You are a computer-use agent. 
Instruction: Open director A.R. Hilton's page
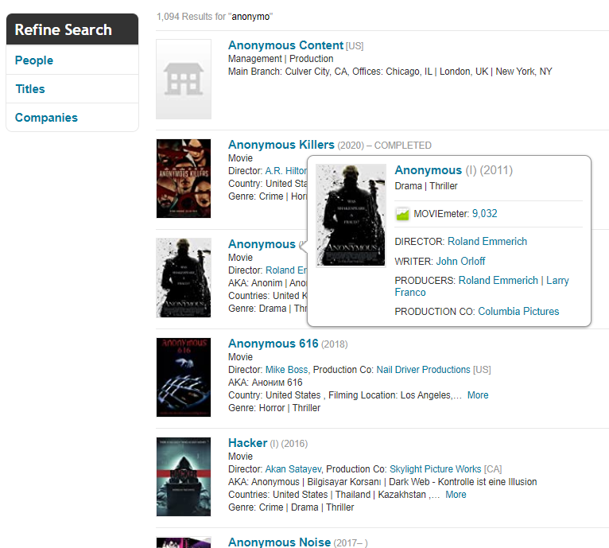[286, 171]
